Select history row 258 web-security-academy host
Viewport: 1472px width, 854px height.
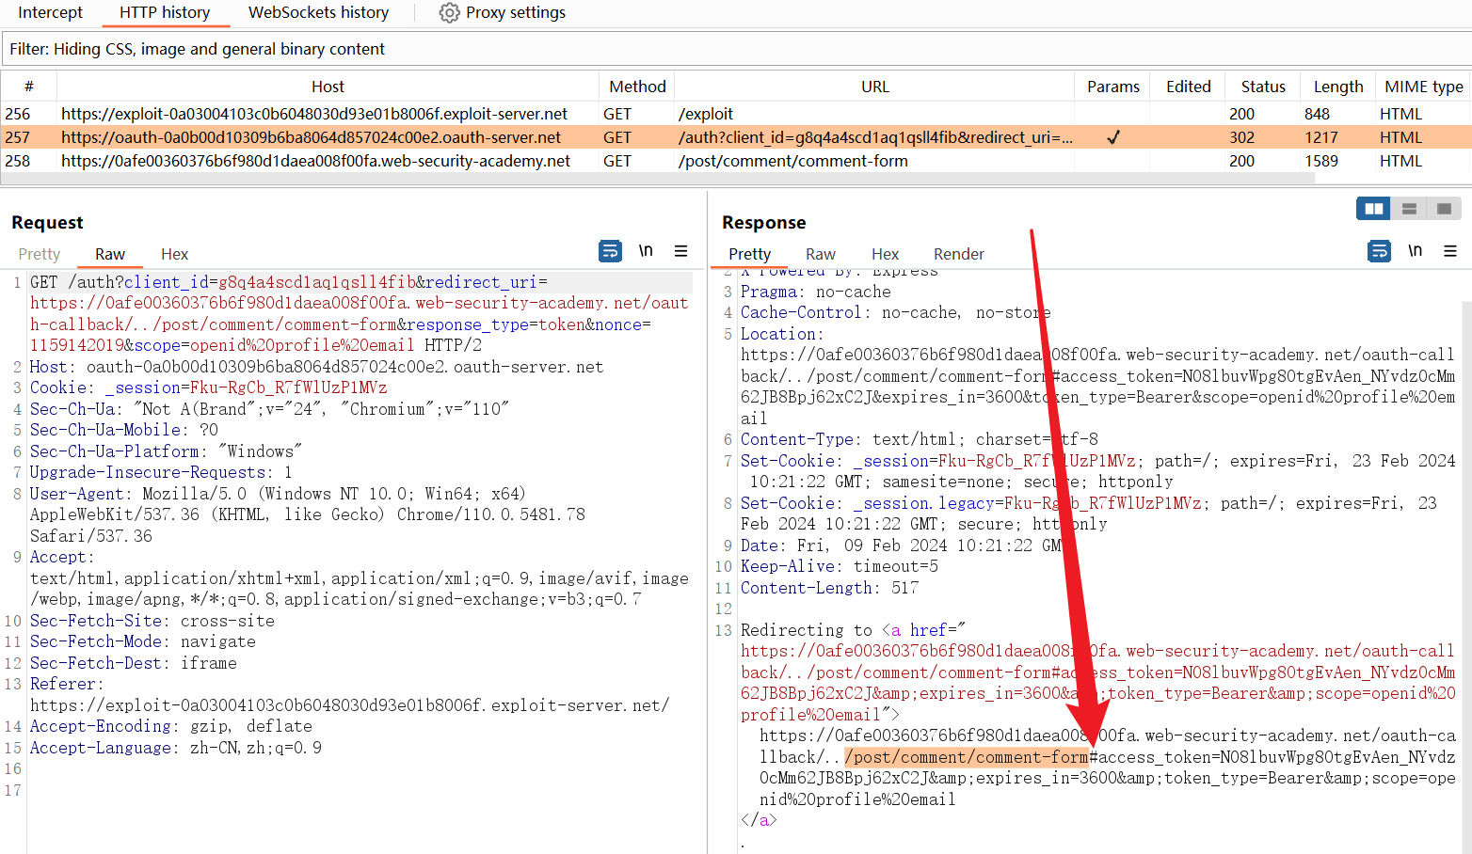click(316, 161)
